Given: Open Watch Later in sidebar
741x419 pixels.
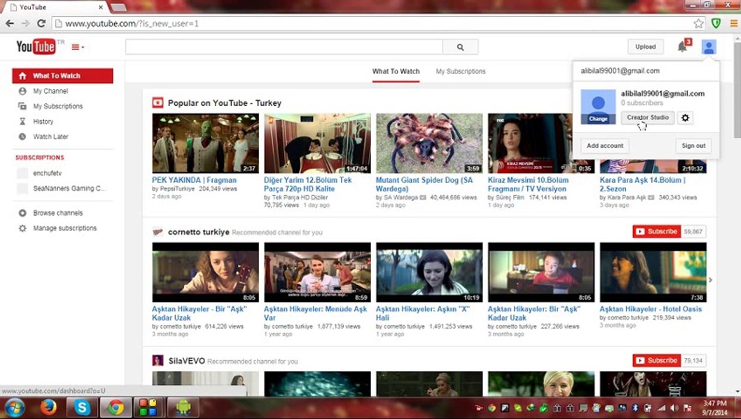Looking at the screenshot, I should (x=51, y=136).
